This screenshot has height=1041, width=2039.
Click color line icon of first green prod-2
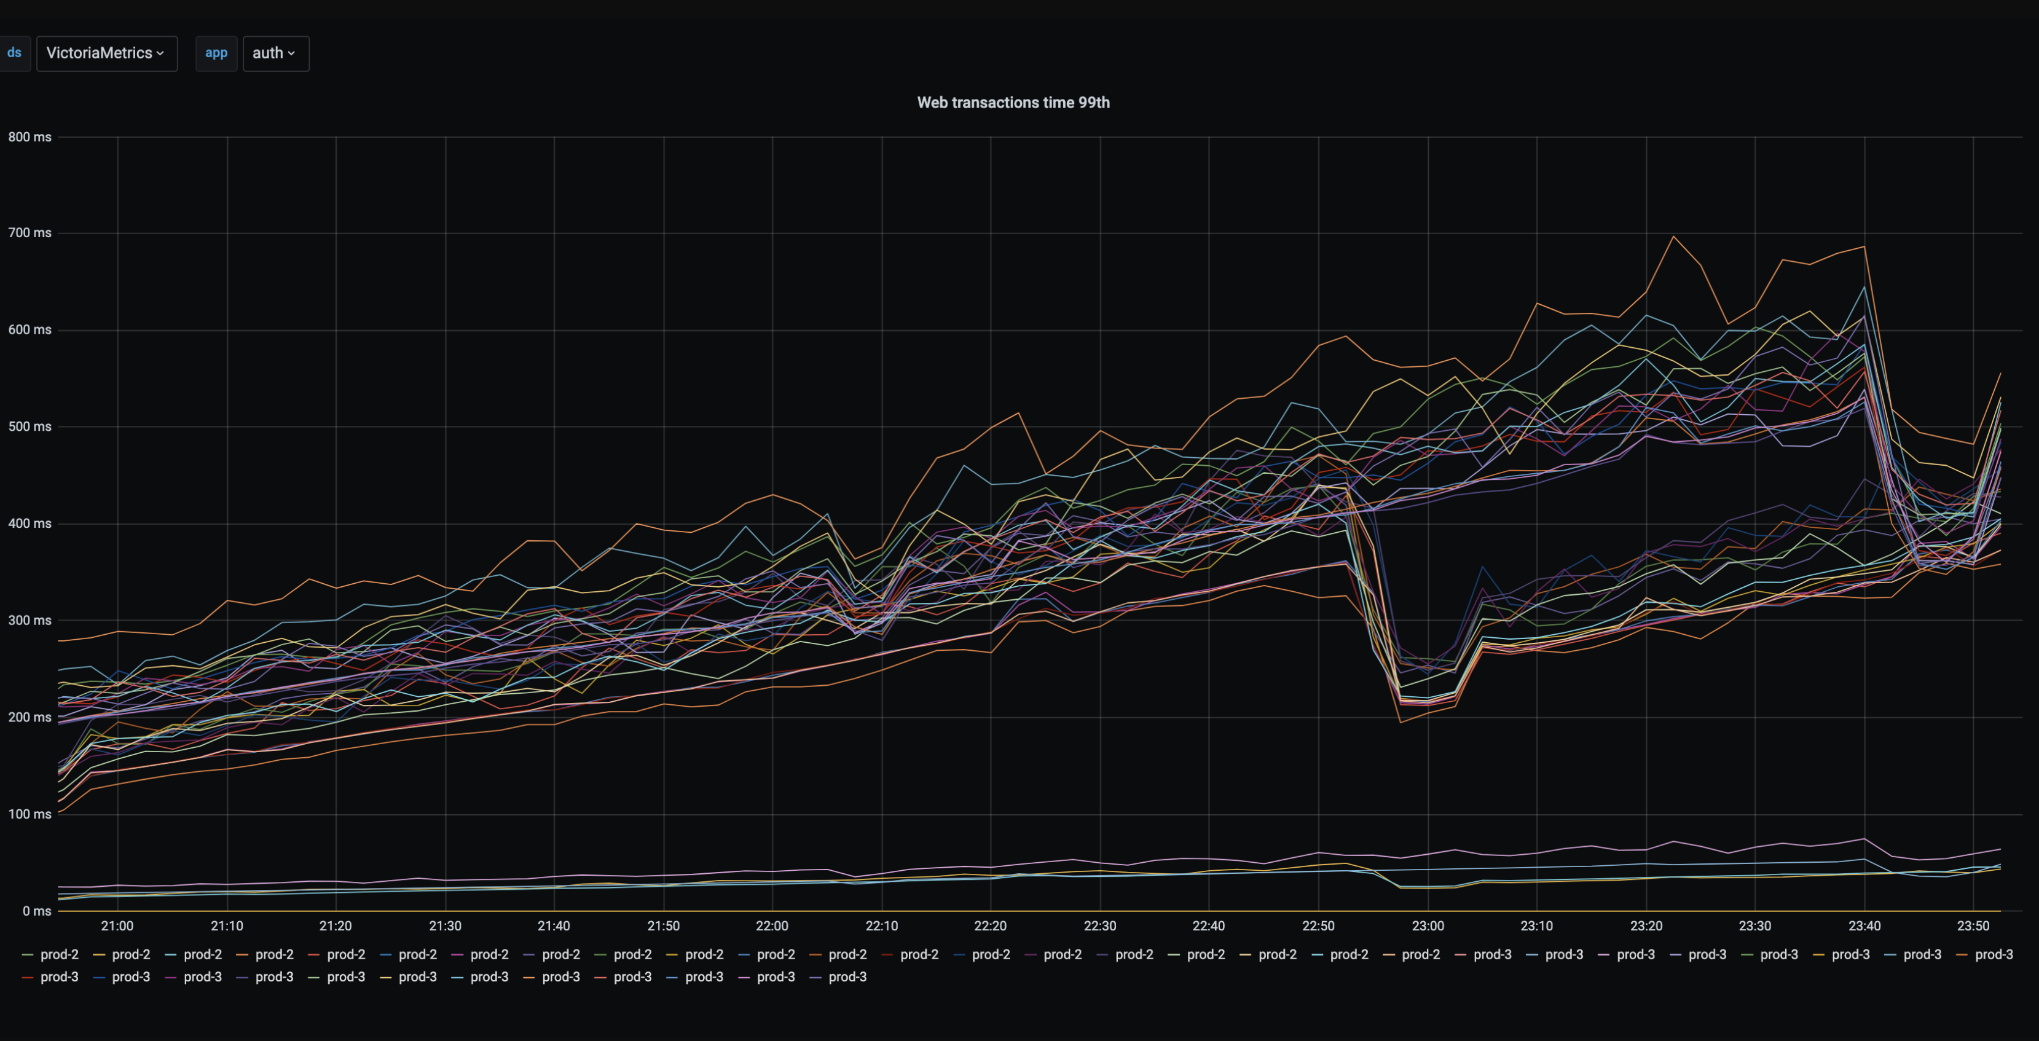[28, 955]
